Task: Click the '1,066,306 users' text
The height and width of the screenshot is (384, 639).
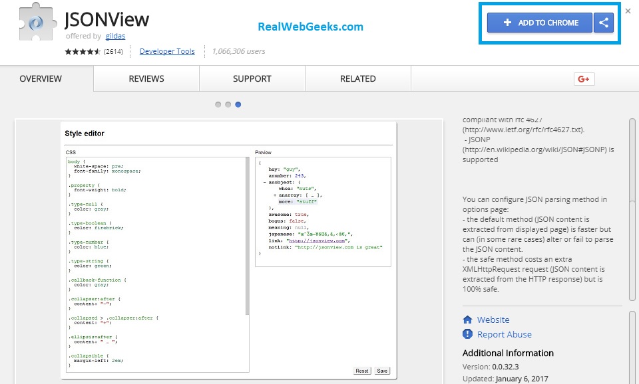Action: [x=239, y=51]
